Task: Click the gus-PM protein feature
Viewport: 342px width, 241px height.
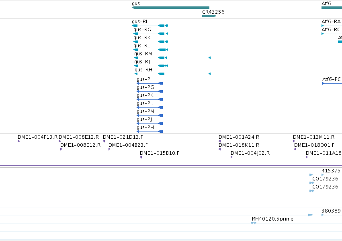Action: (149, 115)
